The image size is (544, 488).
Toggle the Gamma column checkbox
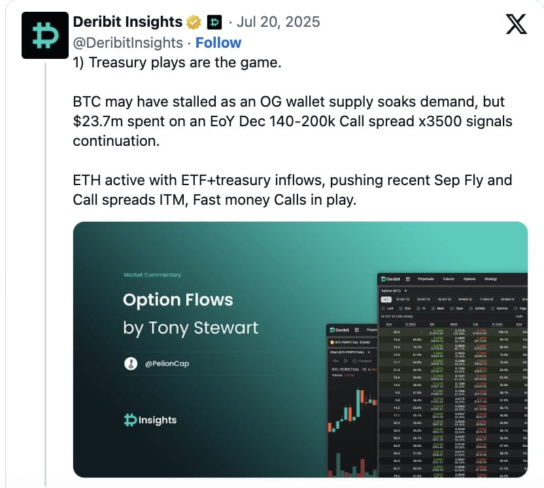[x=492, y=308]
